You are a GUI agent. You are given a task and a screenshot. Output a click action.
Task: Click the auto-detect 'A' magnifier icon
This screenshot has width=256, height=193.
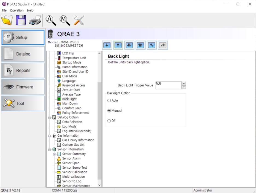pyautogui.click(x=51, y=20)
